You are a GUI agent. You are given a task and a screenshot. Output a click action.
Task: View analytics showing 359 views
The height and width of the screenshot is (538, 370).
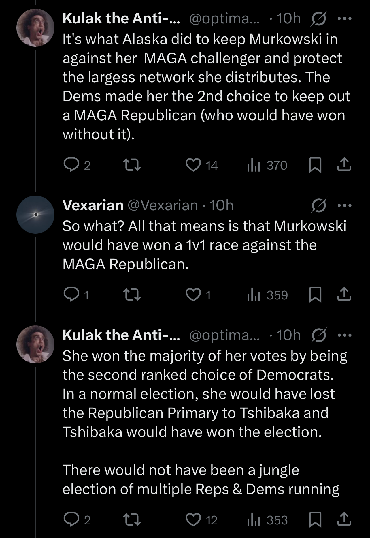(267, 295)
